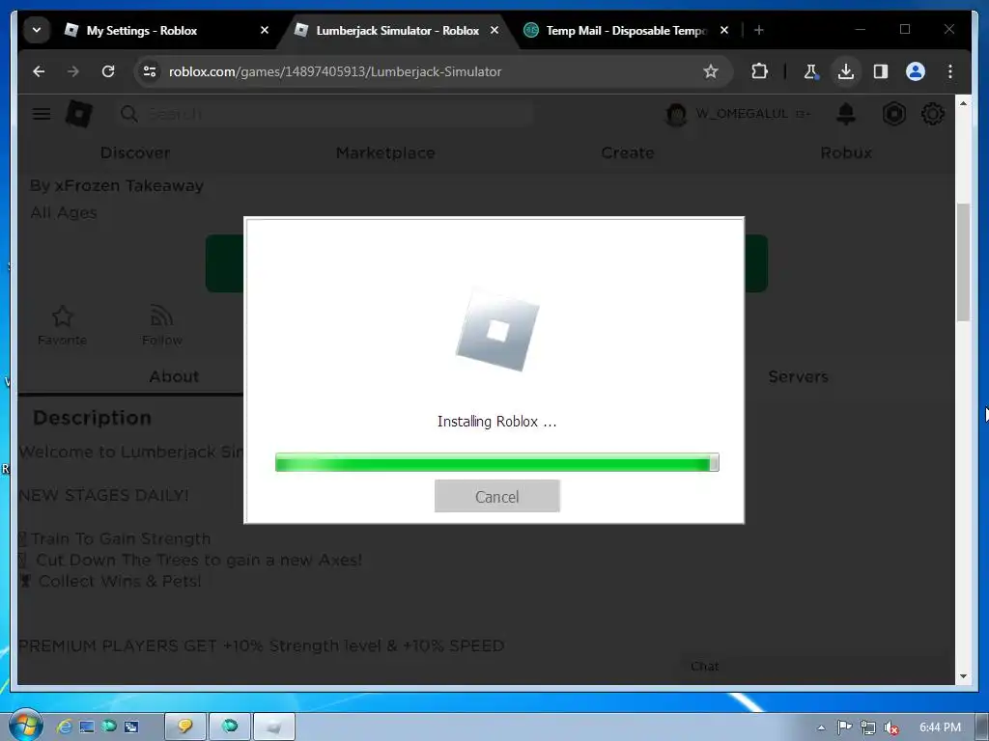Viewport: 989px width, 741px height.
Task: Go to Create
Action: [628, 153]
